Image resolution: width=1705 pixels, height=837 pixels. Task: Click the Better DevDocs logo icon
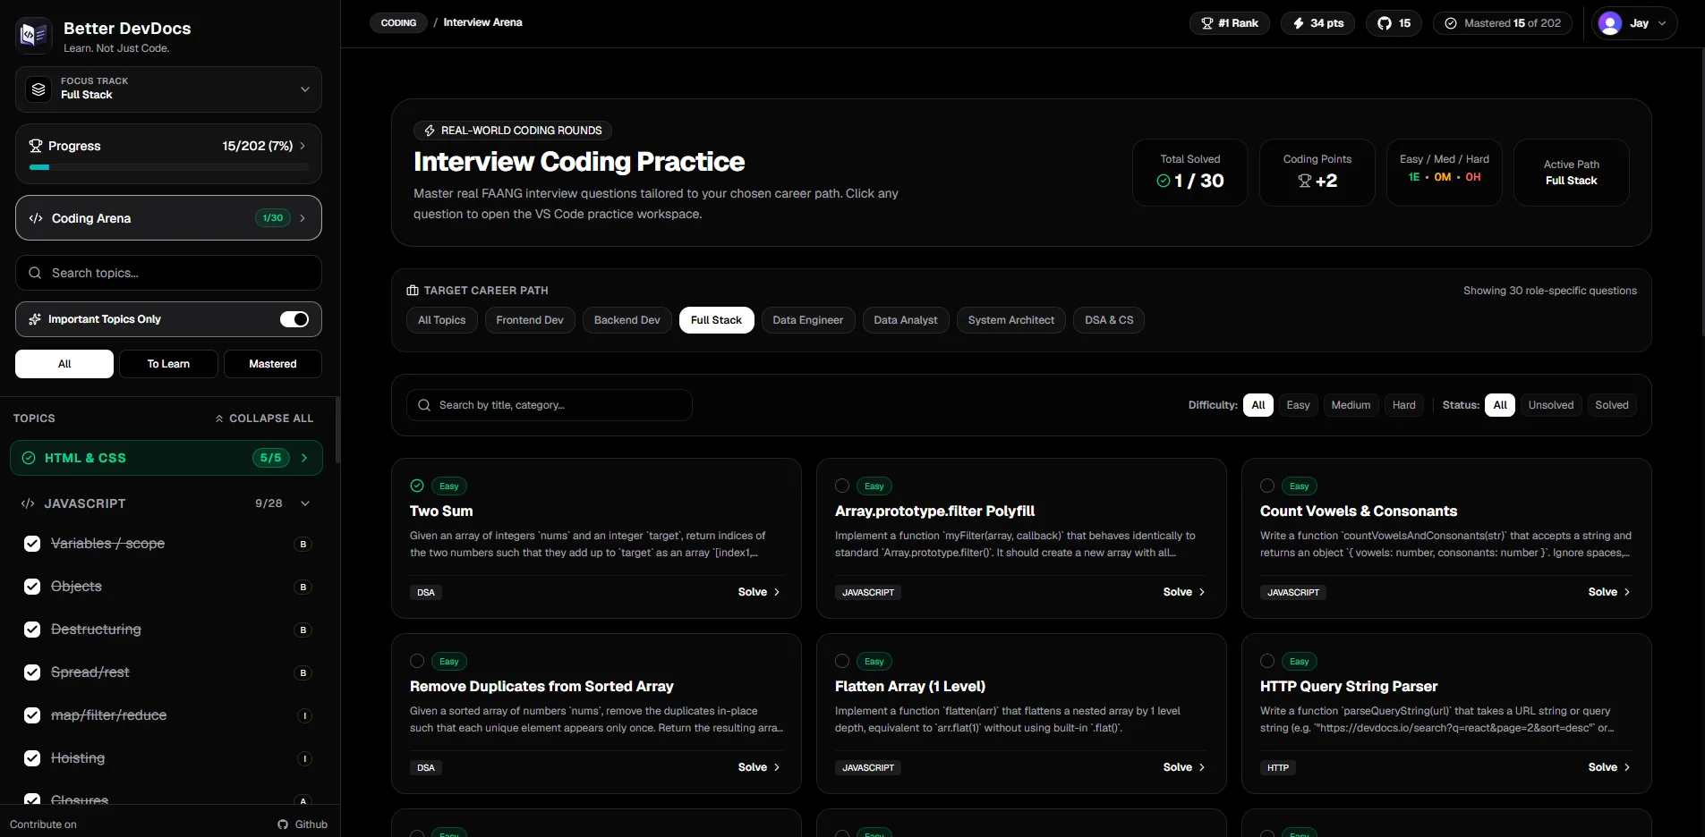tap(34, 35)
